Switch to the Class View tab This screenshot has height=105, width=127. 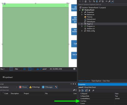pyautogui.click(x=106, y=81)
